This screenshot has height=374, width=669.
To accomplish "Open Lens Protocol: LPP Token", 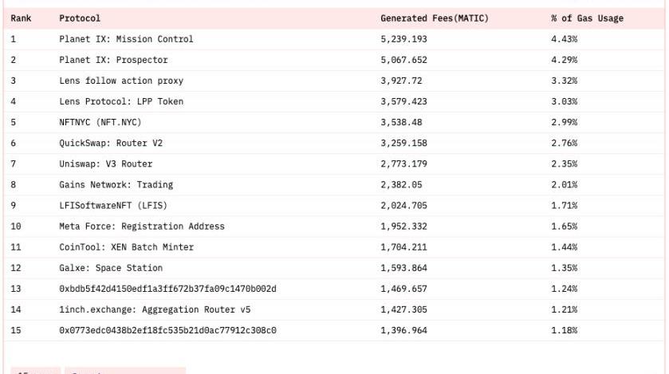I will [121, 101].
